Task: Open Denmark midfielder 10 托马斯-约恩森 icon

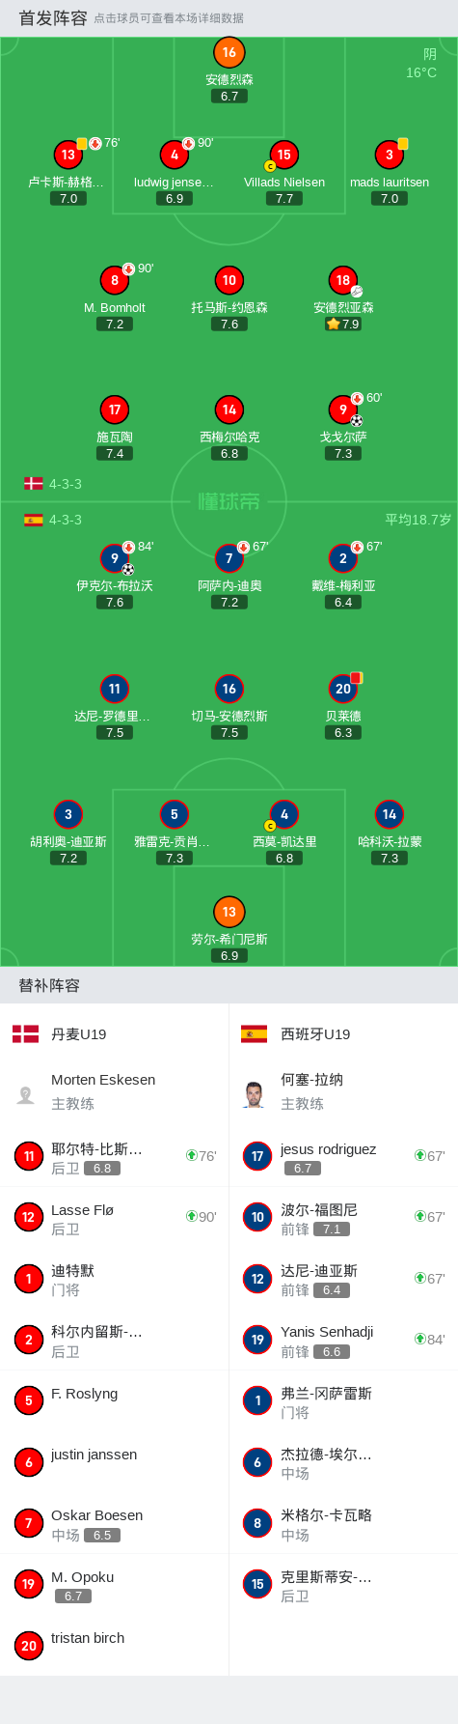Action: [229, 280]
